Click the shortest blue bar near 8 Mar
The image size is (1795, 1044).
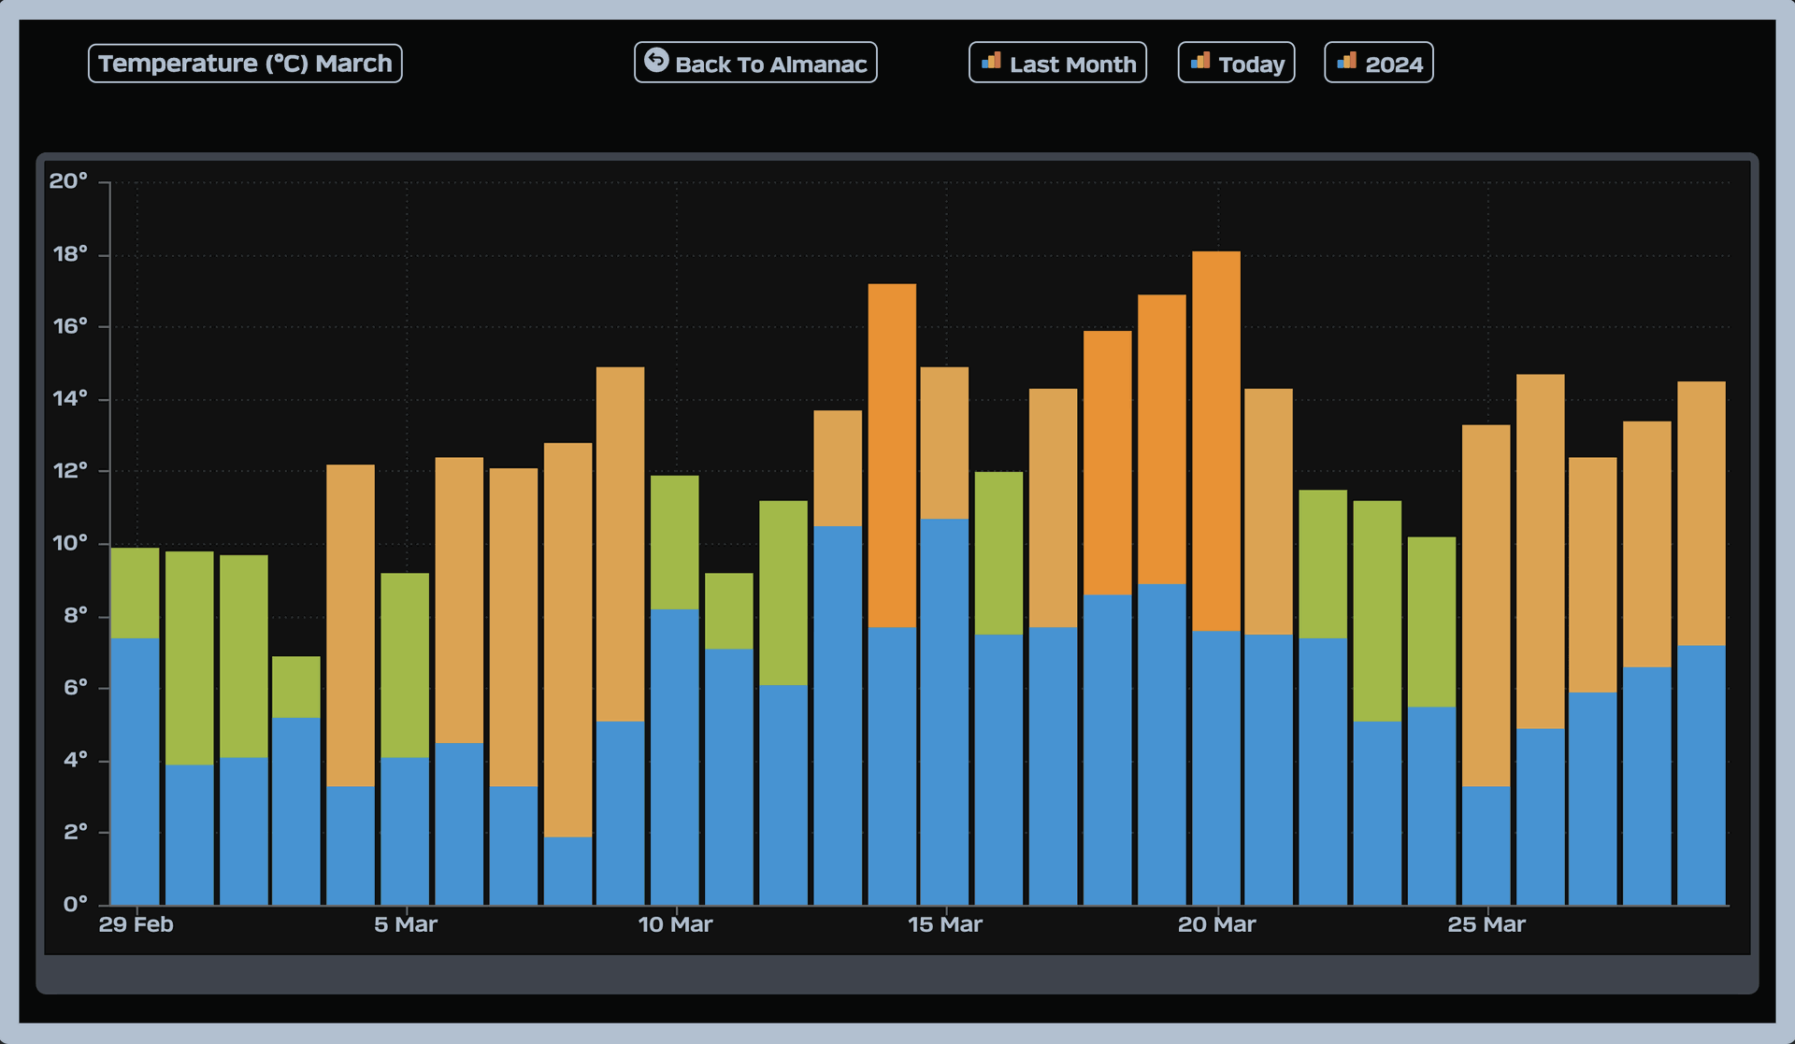tap(567, 869)
